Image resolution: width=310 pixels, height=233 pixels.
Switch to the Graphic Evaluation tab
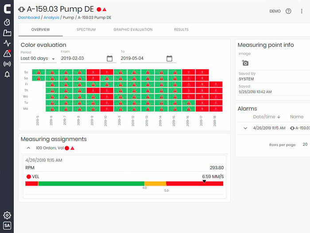133,30
